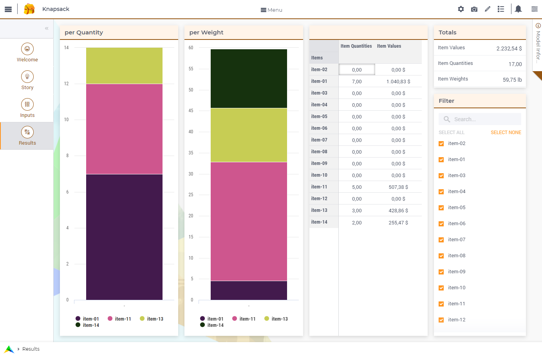Uncheck item-06 in the filter

pos(441,224)
